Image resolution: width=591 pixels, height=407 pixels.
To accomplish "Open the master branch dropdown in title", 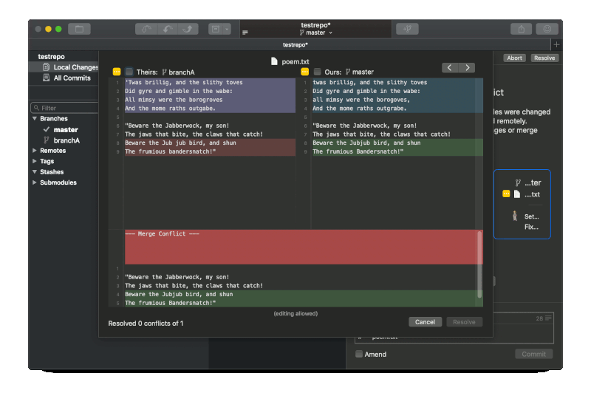I will [316, 33].
